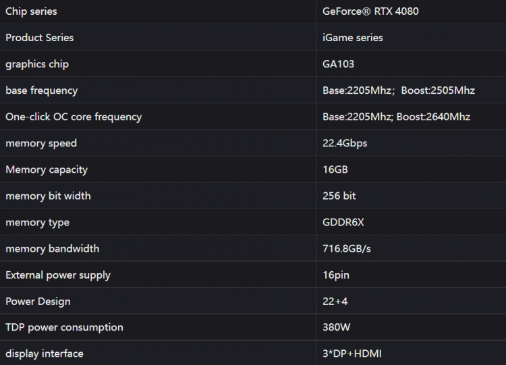Click the "memory bandwidth" row label
The width and height of the screenshot is (506, 365).
click(52, 248)
